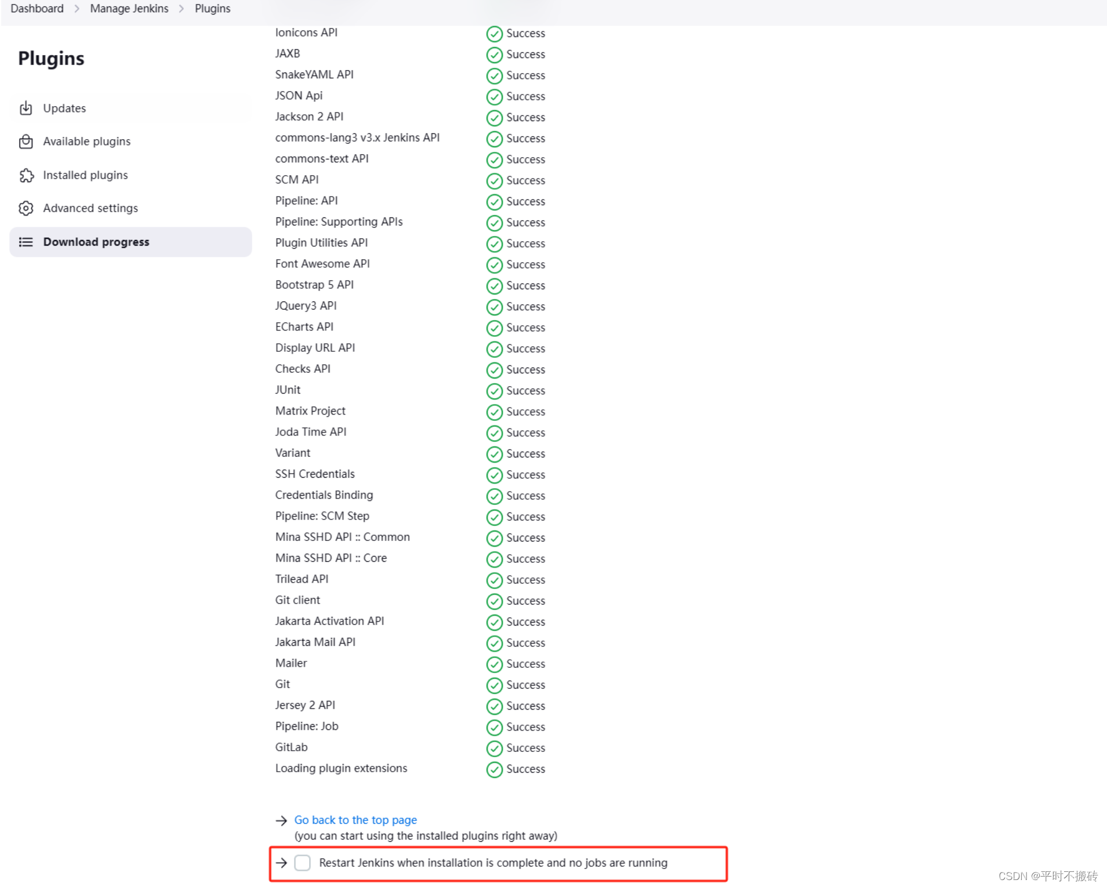Screen dimensions: 1107x887
Task: Click the success checkmark for Git client
Action: pyautogui.click(x=494, y=601)
